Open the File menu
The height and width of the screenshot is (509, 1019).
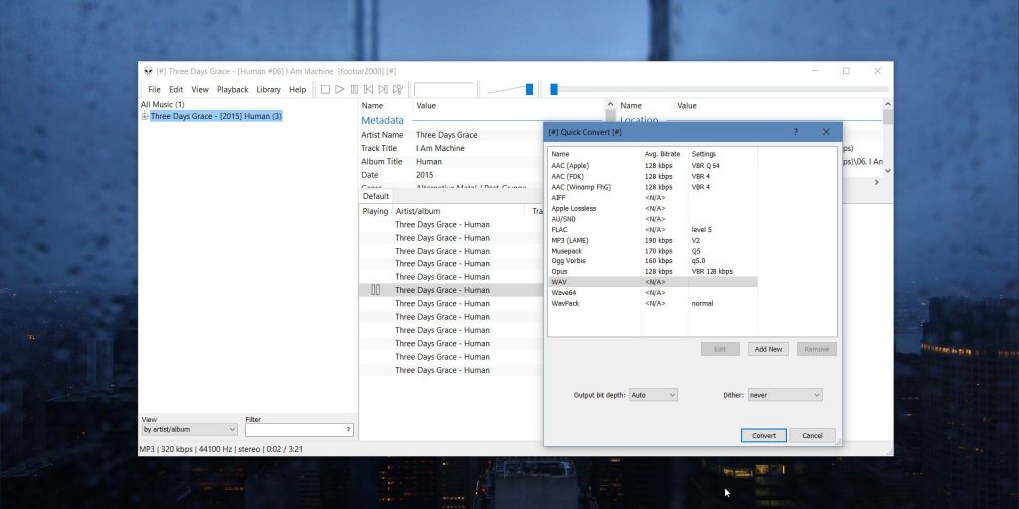pos(154,90)
